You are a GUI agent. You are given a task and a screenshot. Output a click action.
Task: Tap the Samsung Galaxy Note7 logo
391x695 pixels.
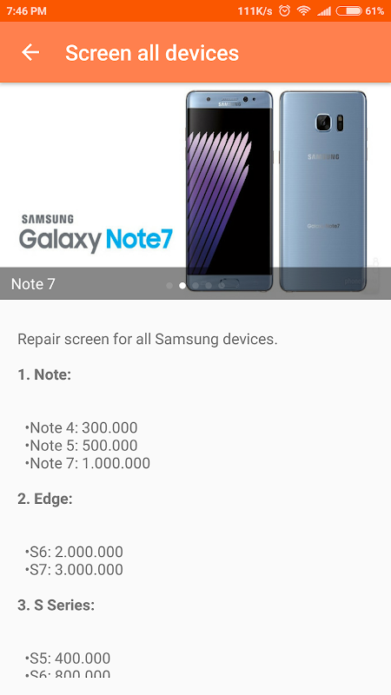pos(96,234)
